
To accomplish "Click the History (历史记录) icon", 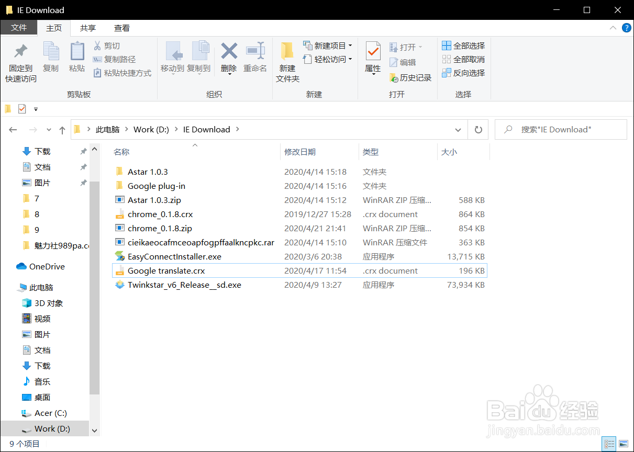I will (x=394, y=78).
